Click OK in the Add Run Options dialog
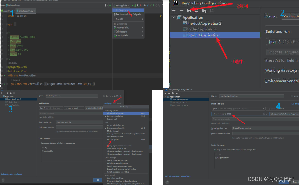The image size is (299, 185). [98, 180]
